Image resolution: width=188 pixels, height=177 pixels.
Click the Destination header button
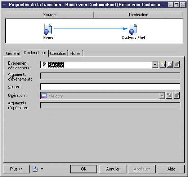(x=139, y=15)
